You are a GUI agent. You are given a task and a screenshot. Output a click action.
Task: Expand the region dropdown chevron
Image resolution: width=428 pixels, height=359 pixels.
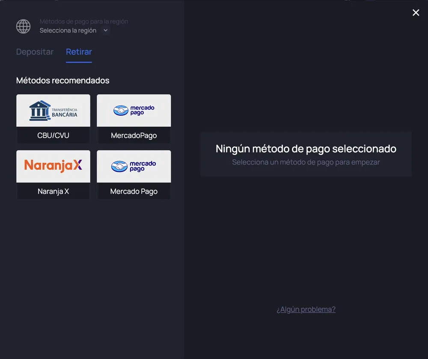(x=106, y=30)
